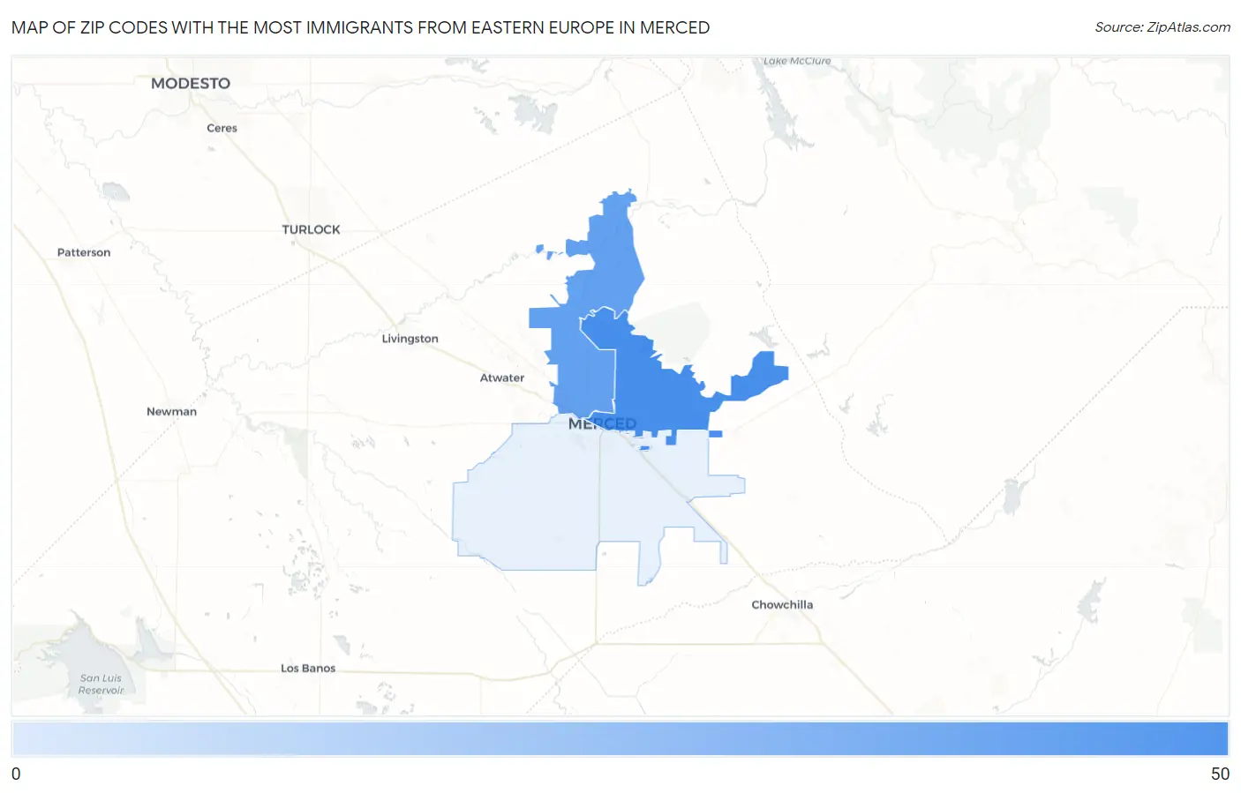Click the Chowchilla label

tap(782, 604)
